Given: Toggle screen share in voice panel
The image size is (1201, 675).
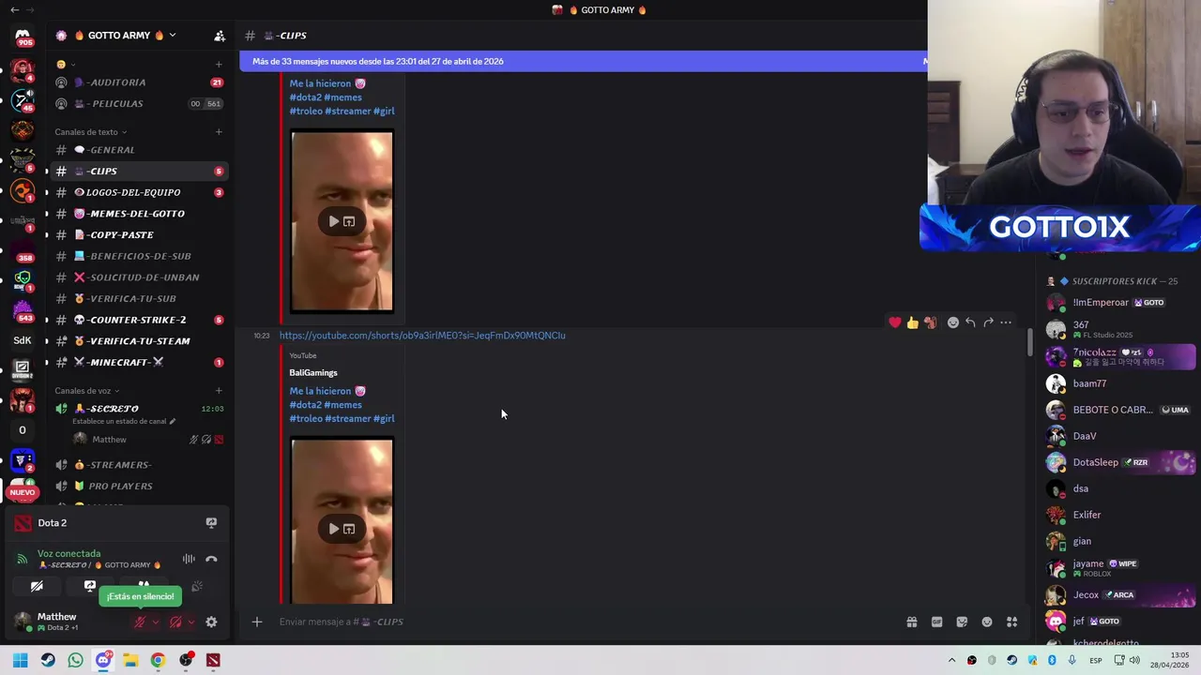Looking at the screenshot, I should (90, 587).
